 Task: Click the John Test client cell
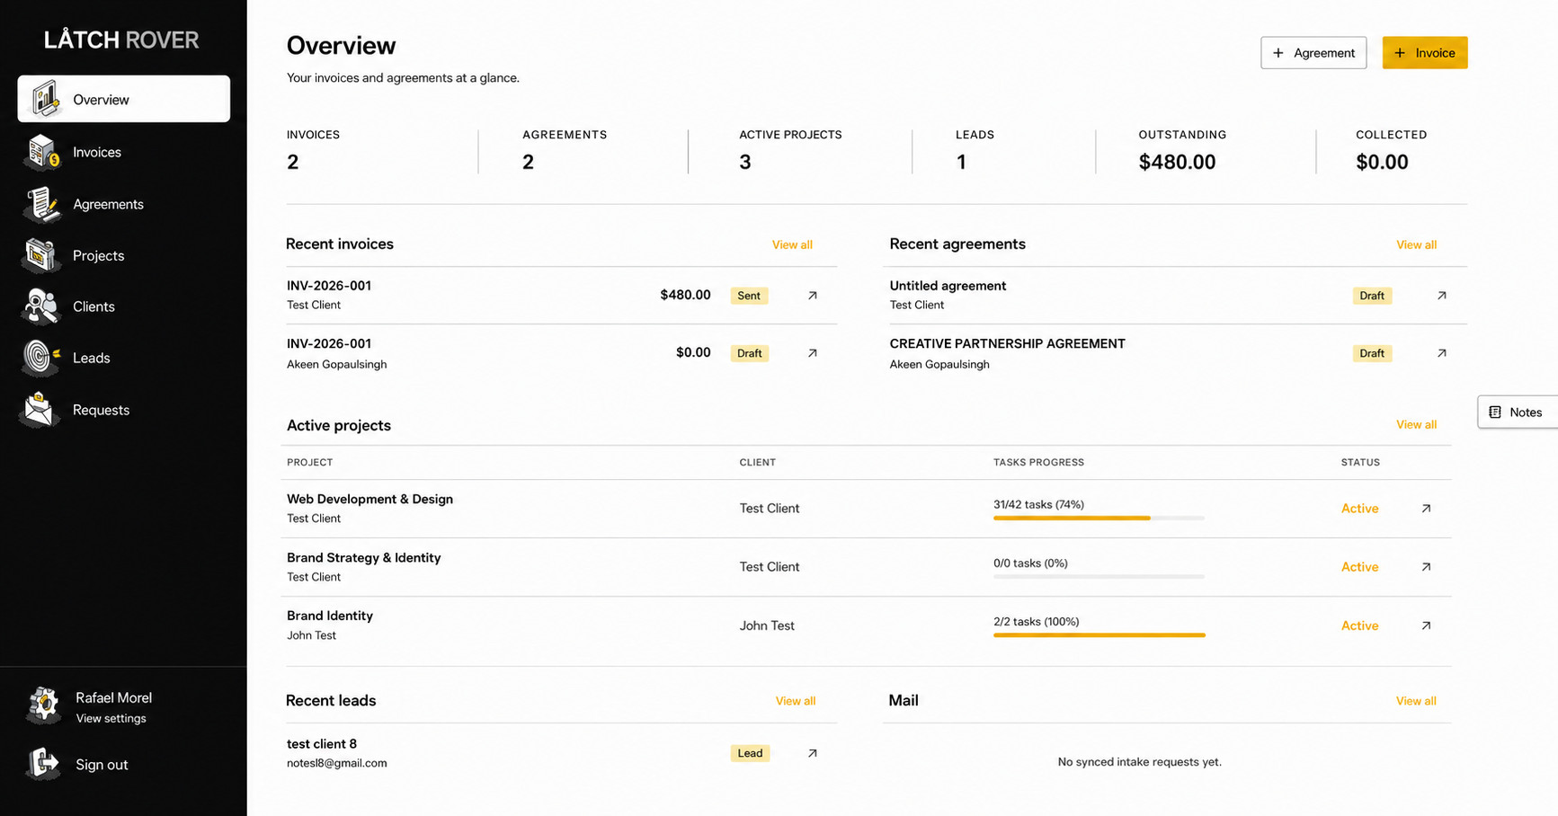(x=767, y=625)
